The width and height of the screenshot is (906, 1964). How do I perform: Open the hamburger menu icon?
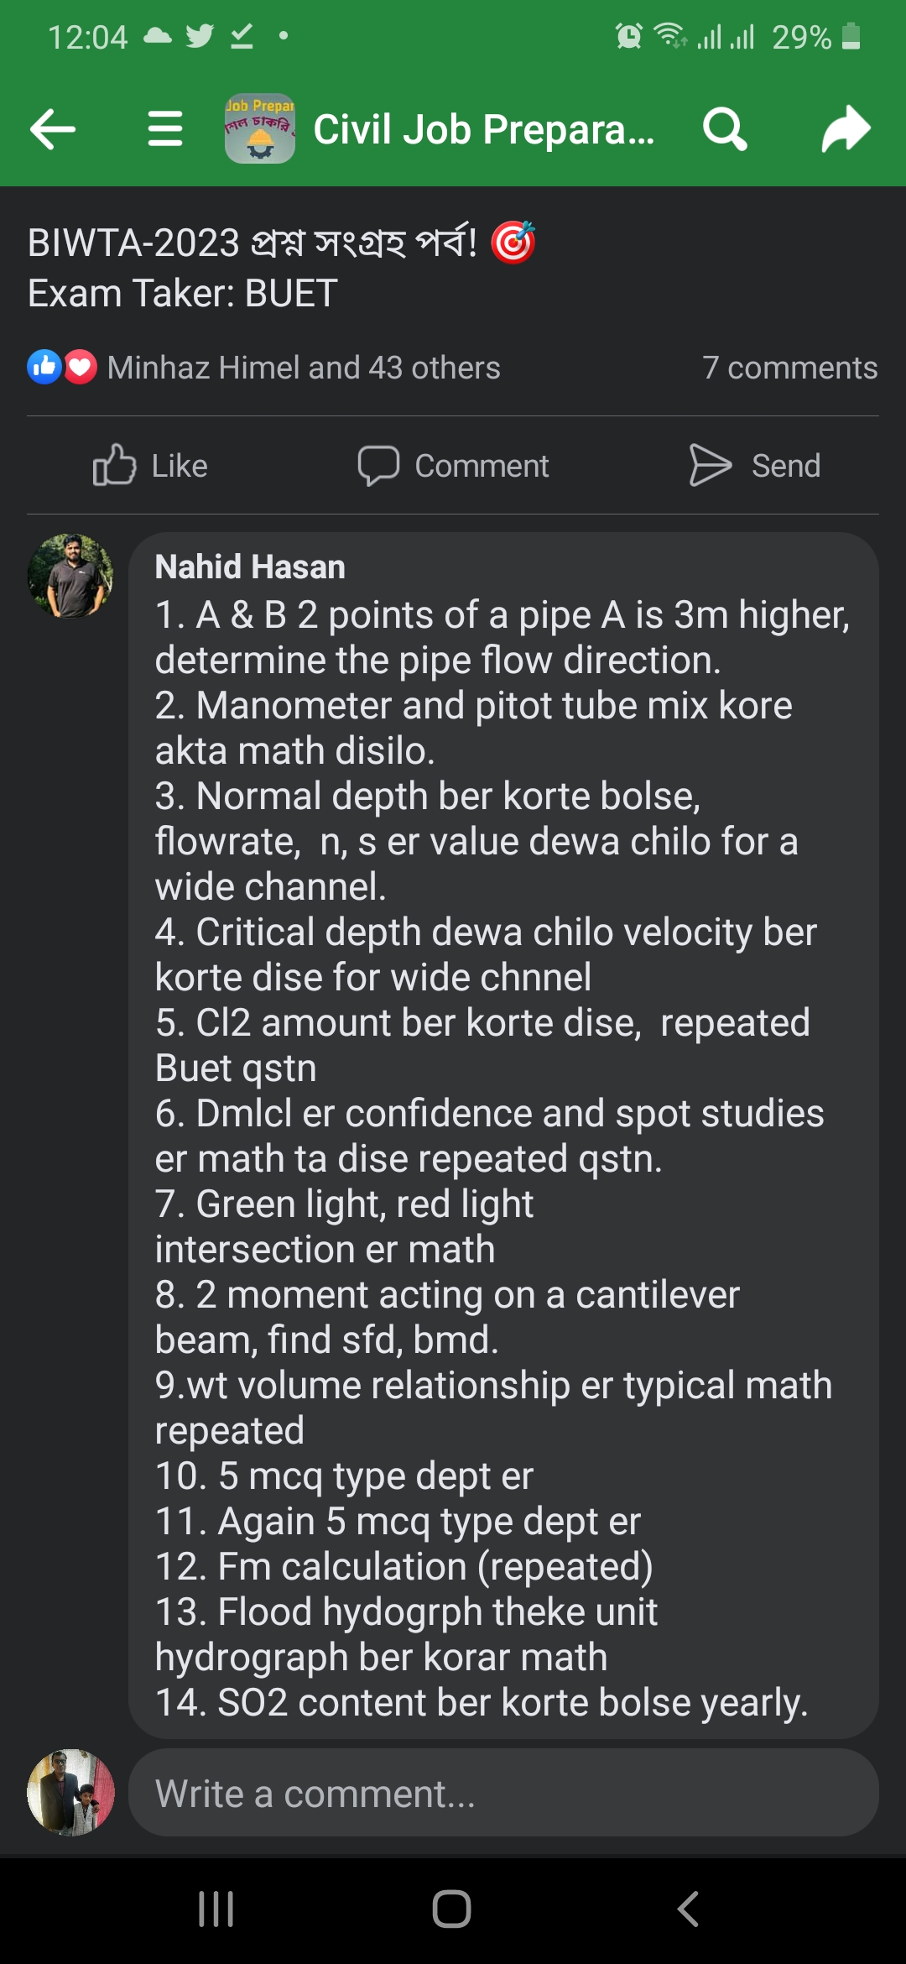[164, 129]
